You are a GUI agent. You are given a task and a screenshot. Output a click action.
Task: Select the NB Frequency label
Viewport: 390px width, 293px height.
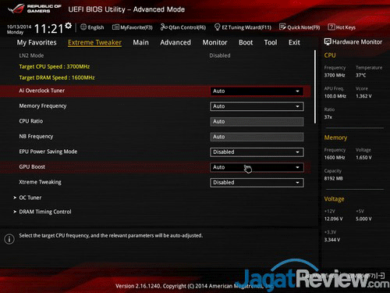pos(36,137)
